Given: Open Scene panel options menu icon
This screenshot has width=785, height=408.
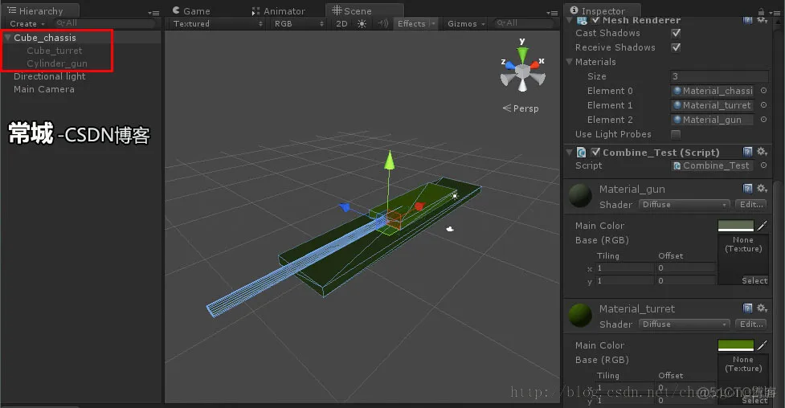Looking at the screenshot, I should [x=552, y=13].
